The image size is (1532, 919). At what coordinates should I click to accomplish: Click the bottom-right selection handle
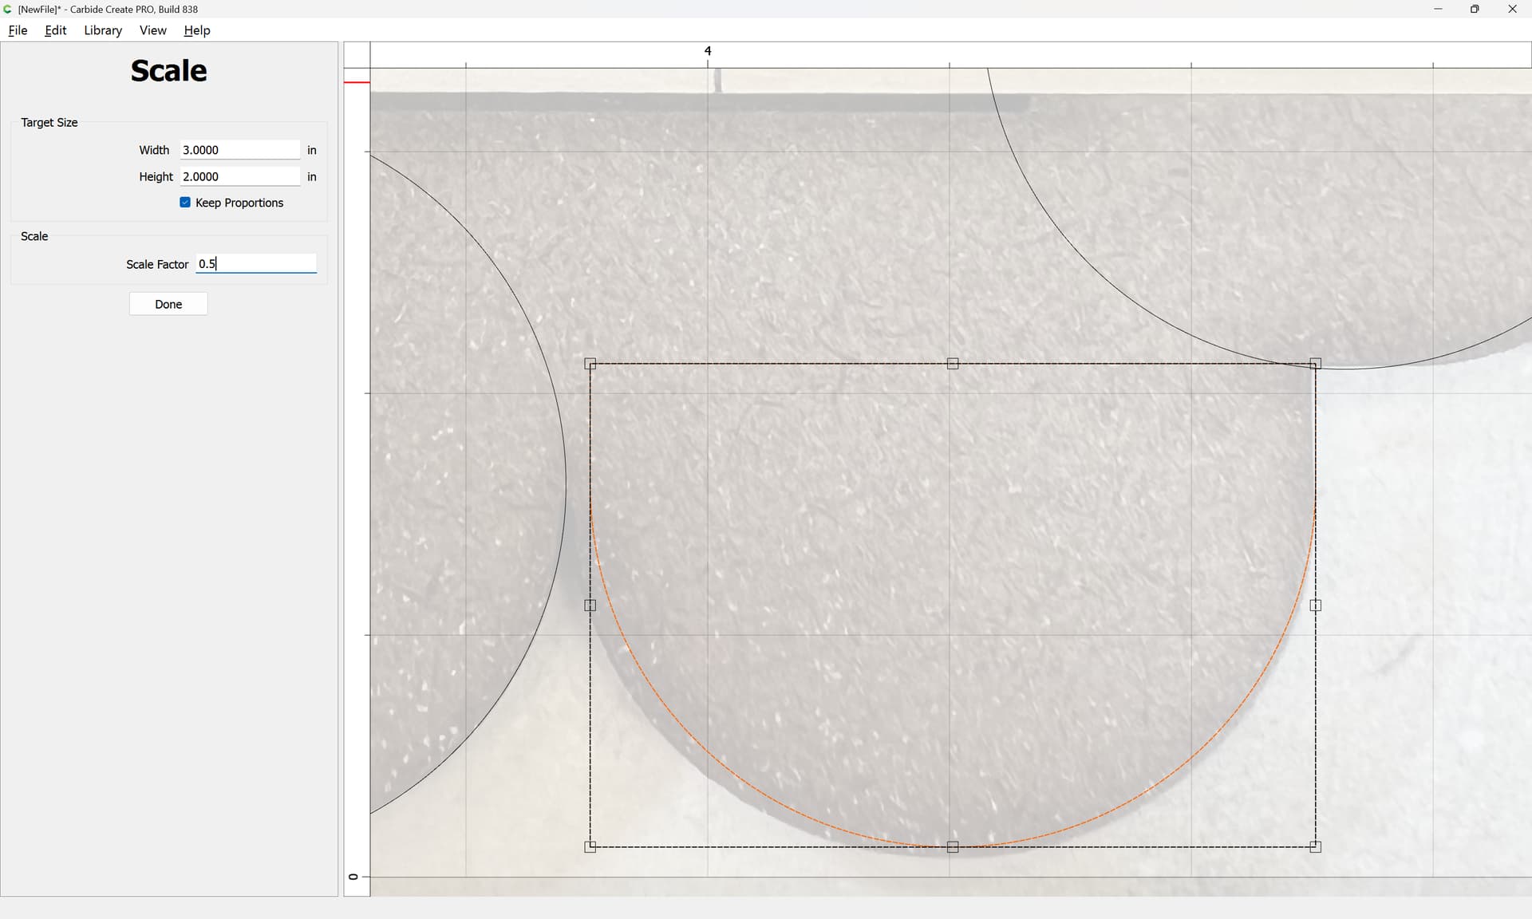pyautogui.click(x=1315, y=846)
